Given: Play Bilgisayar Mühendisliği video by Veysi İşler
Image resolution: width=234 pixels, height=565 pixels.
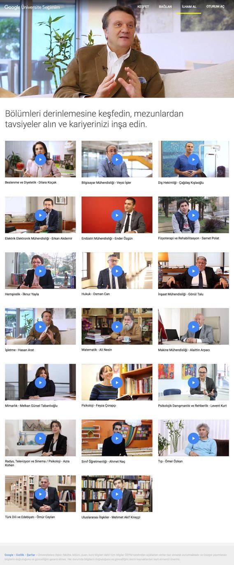Looking at the screenshot, I should click(117, 159).
